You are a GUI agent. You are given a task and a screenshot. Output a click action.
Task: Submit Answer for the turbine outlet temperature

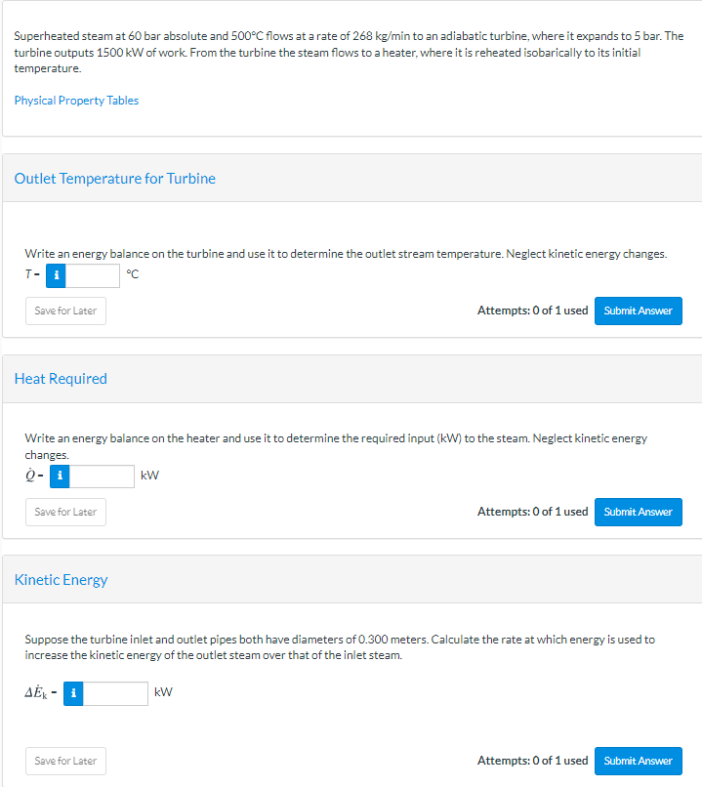pyautogui.click(x=638, y=311)
